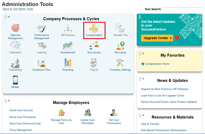205x134 pixels.
Task: Open Objective Management target icon
Action: [x=15, y=28]
